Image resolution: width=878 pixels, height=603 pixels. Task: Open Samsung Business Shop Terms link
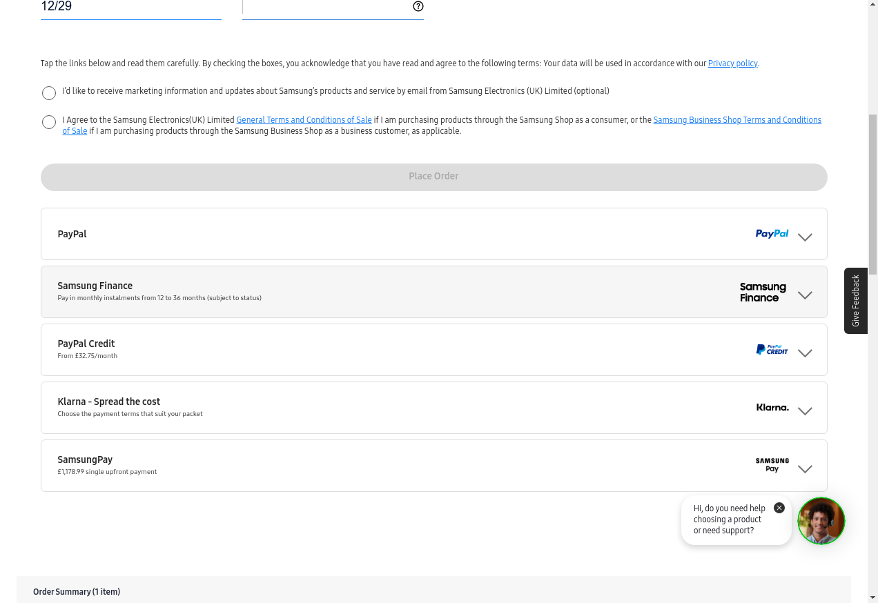[736, 120]
